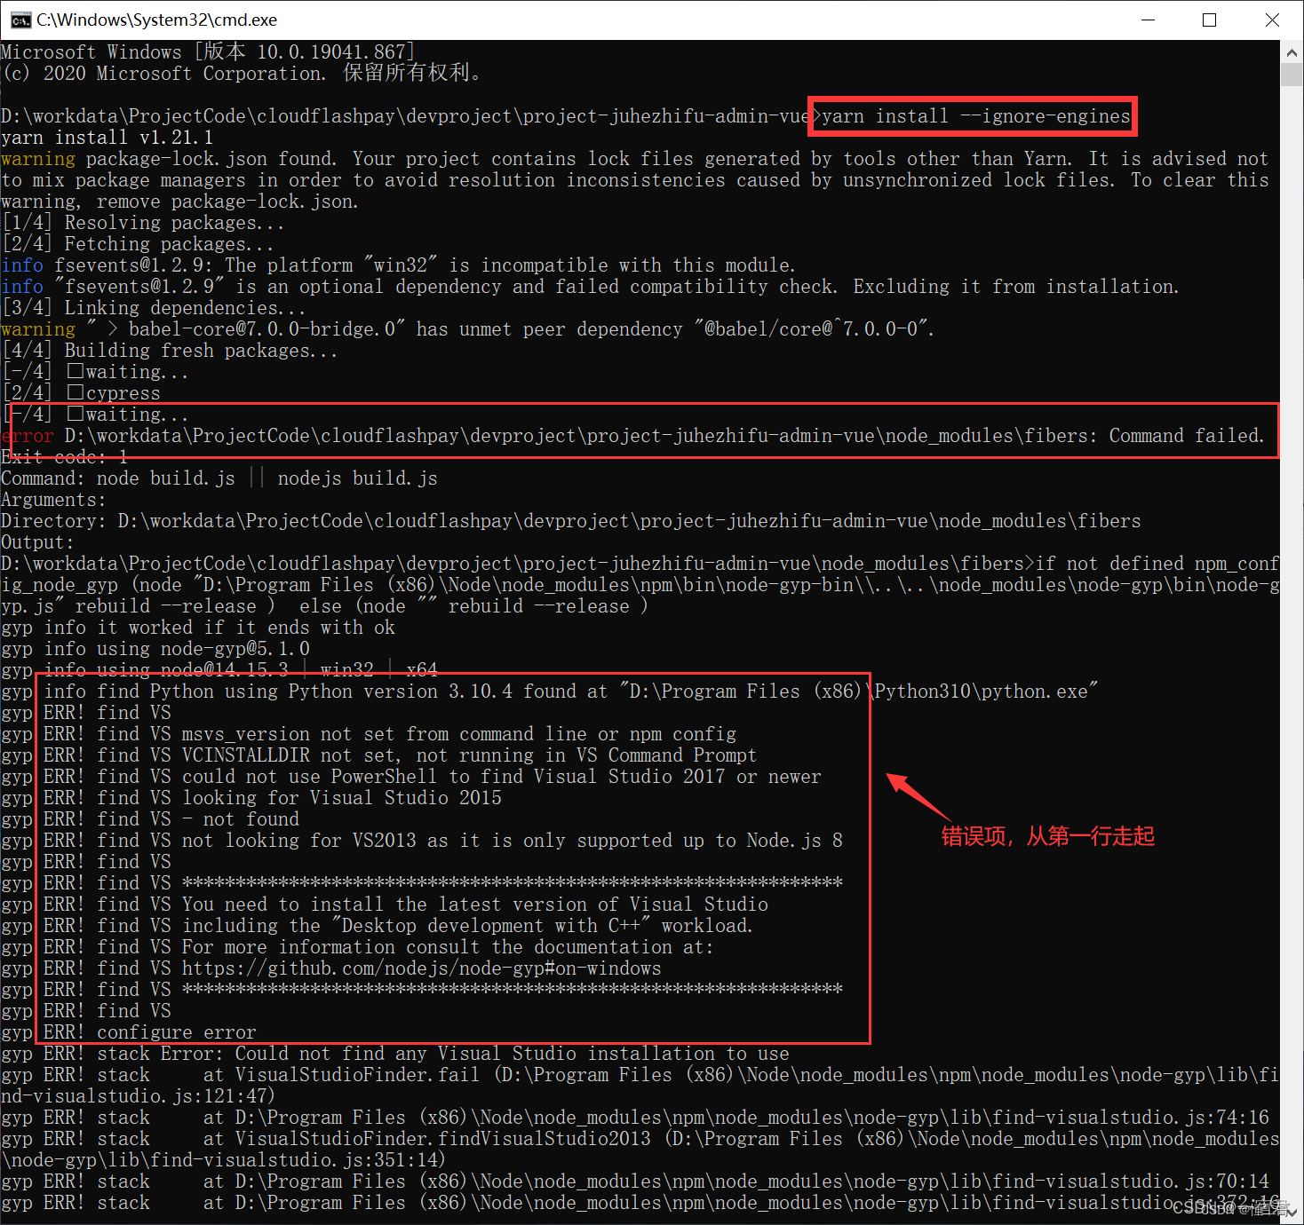Maximize the cmd.exe window

[x=1209, y=20]
